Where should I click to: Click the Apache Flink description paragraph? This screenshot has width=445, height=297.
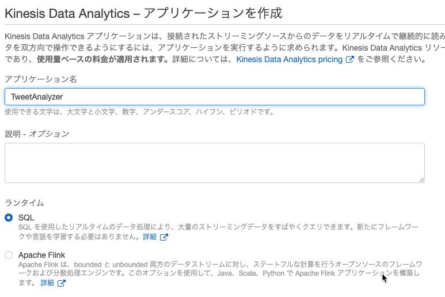[x=220, y=273]
